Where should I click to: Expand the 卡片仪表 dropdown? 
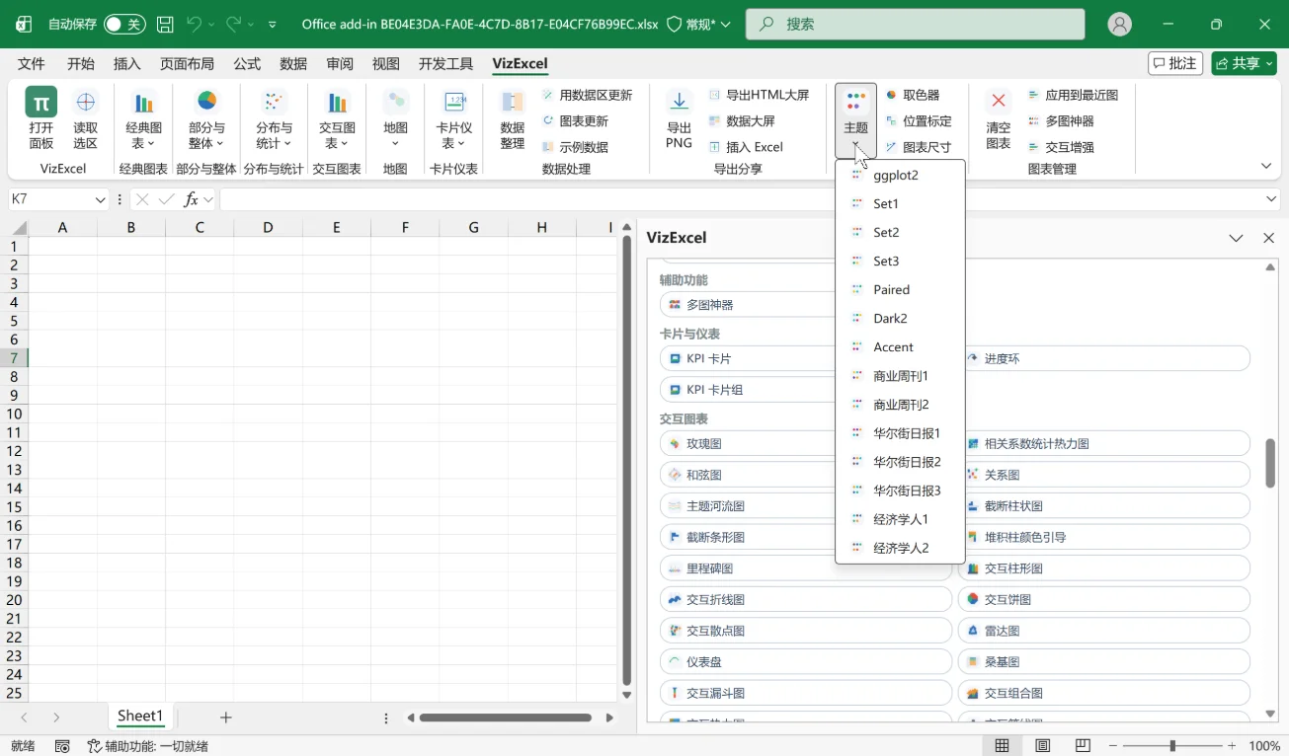(454, 118)
